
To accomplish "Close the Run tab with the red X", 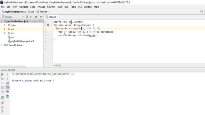I will click(x=2, y=107).
